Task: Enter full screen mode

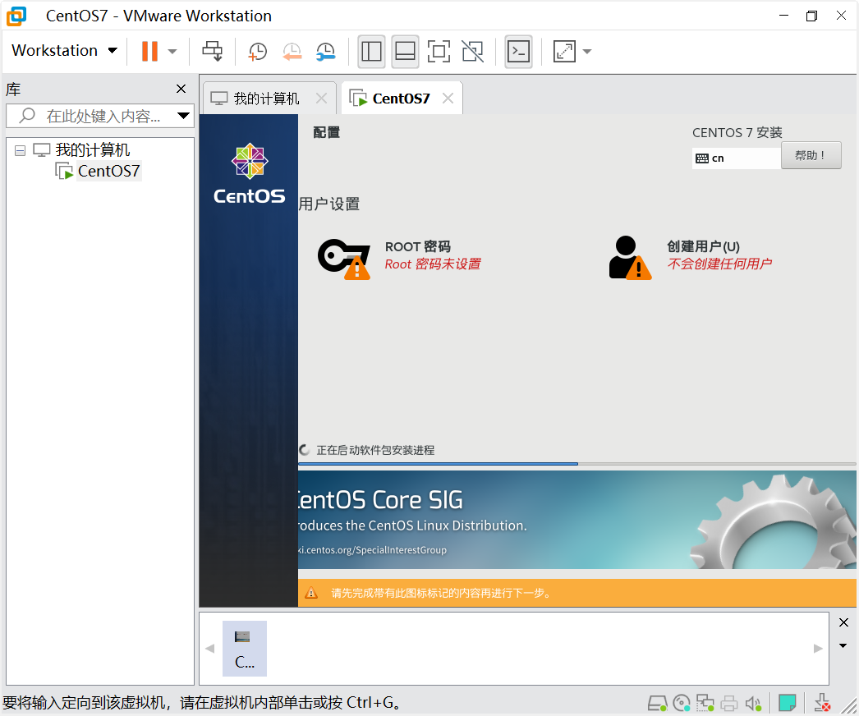Action: coord(439,52)
